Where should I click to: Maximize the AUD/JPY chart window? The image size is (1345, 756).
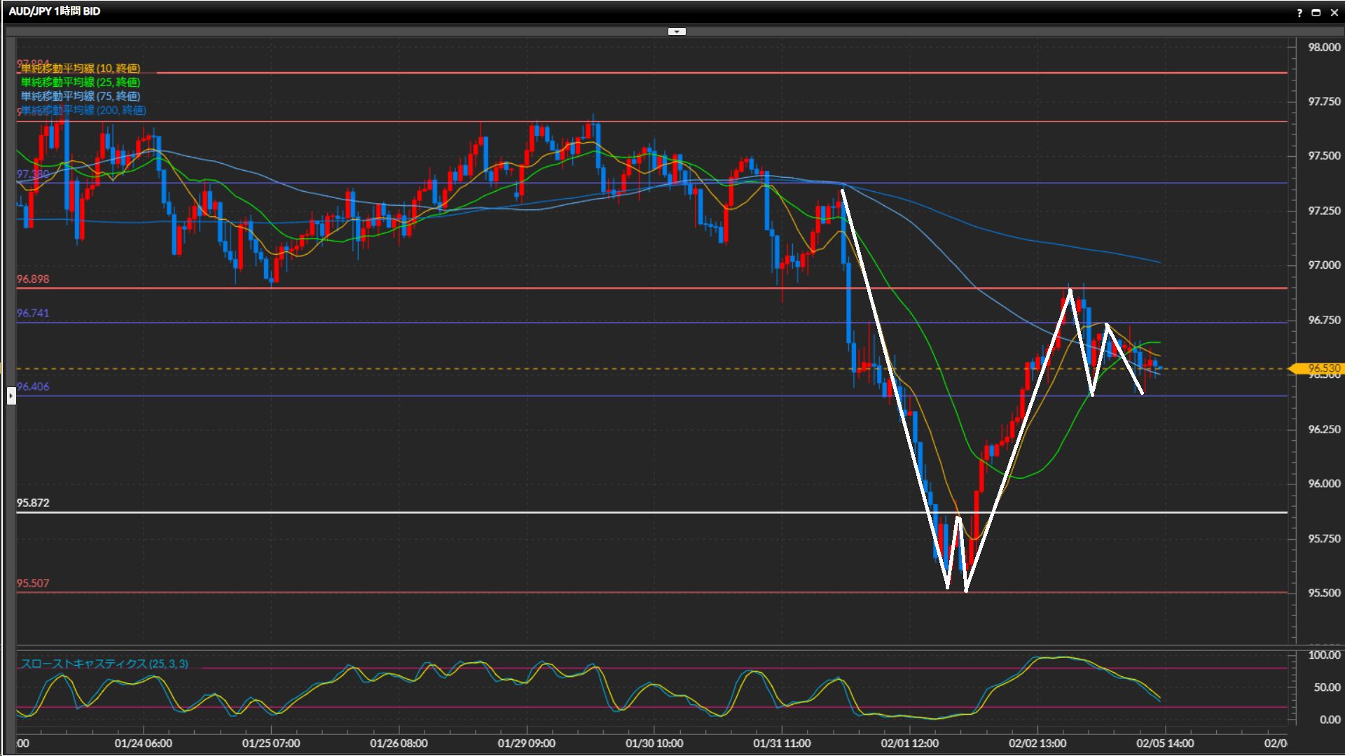coord(1316,13)
